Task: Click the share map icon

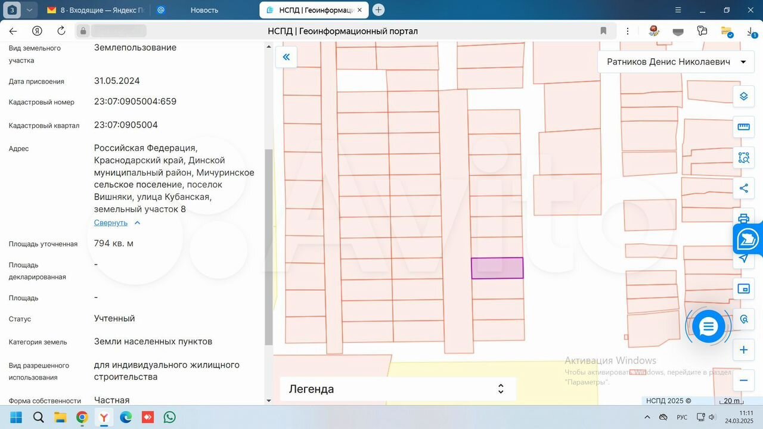Action: (x=743, y=189)
